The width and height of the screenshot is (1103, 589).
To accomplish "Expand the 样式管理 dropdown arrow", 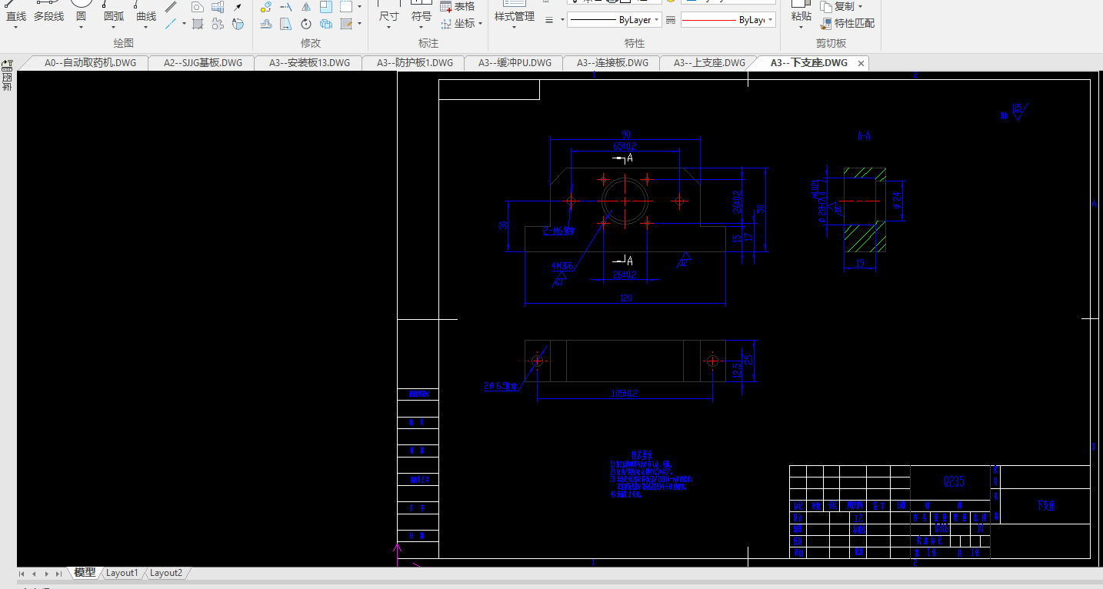I will click(515, 28).
